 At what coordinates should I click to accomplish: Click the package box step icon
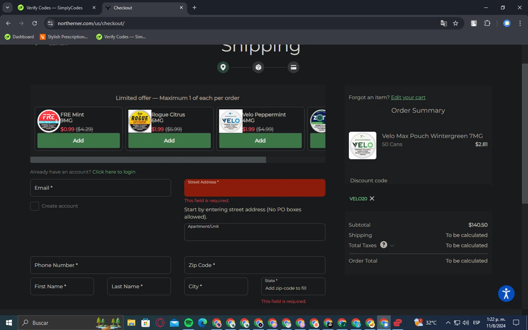[258, 67]
